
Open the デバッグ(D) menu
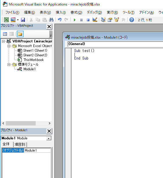pyautogui.click(x=95, y=12)
